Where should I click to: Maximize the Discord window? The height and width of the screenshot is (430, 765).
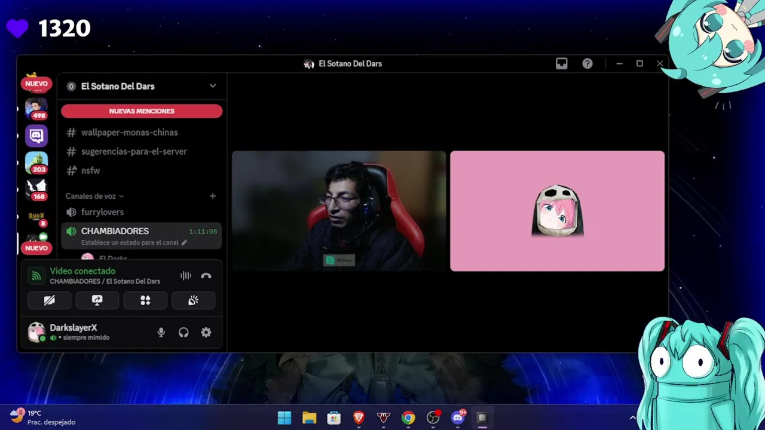click(639, 63)
